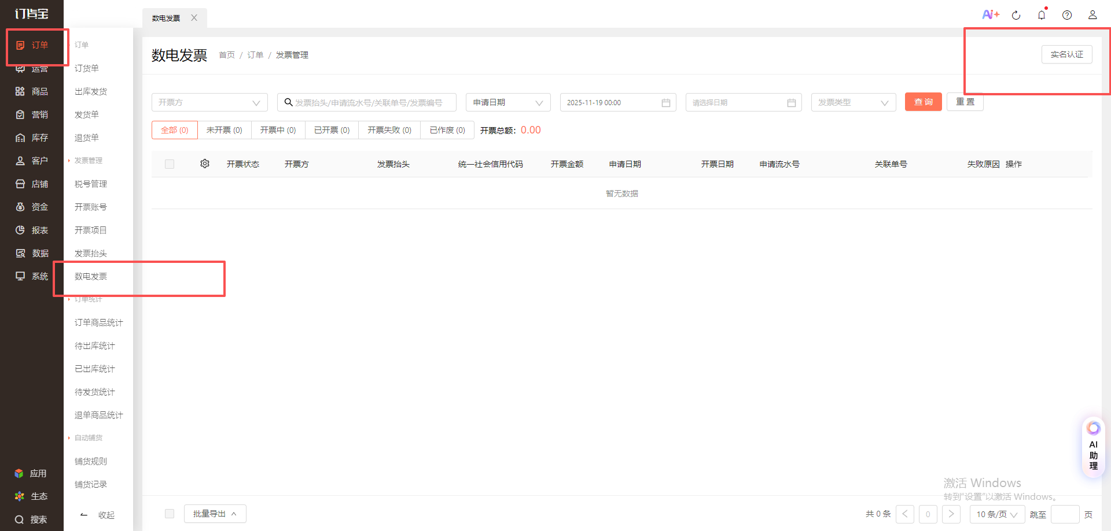
Task: Click the 重置 button
Action: click(x=965, y=102)
